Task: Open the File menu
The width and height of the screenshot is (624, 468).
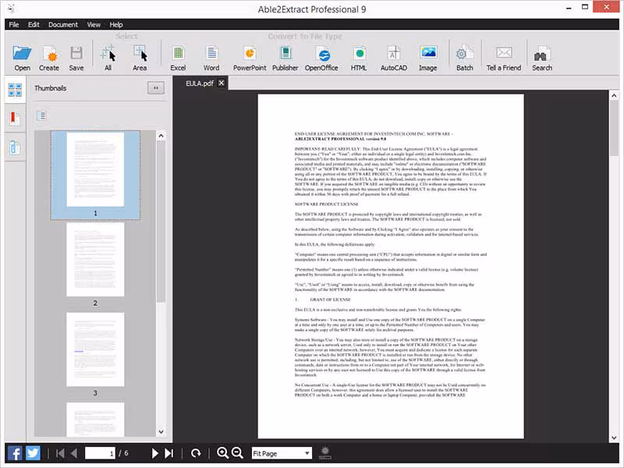Action: [x=14, y=25]
